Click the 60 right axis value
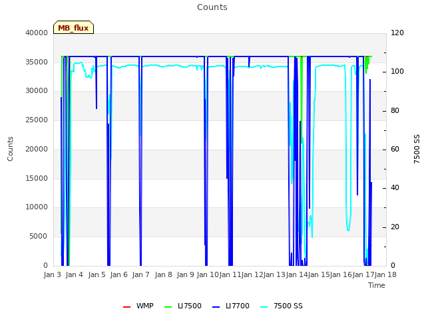426x319 pixels. click(395, 149)
